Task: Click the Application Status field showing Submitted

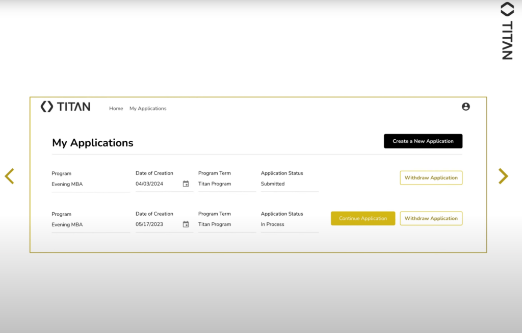Action: tap(289, 184)
